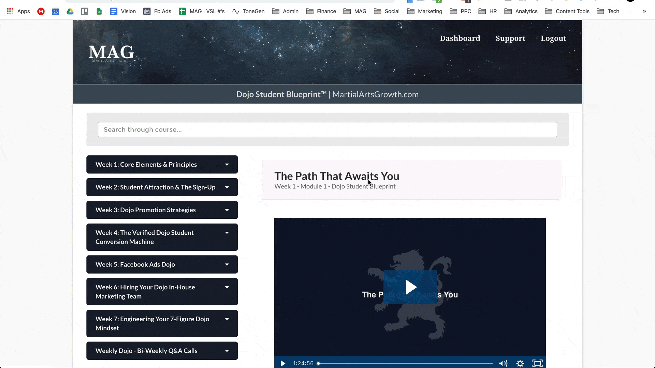Open the ToneGen bookmark
Screen dimensions: 655x368
pos(248,11)
